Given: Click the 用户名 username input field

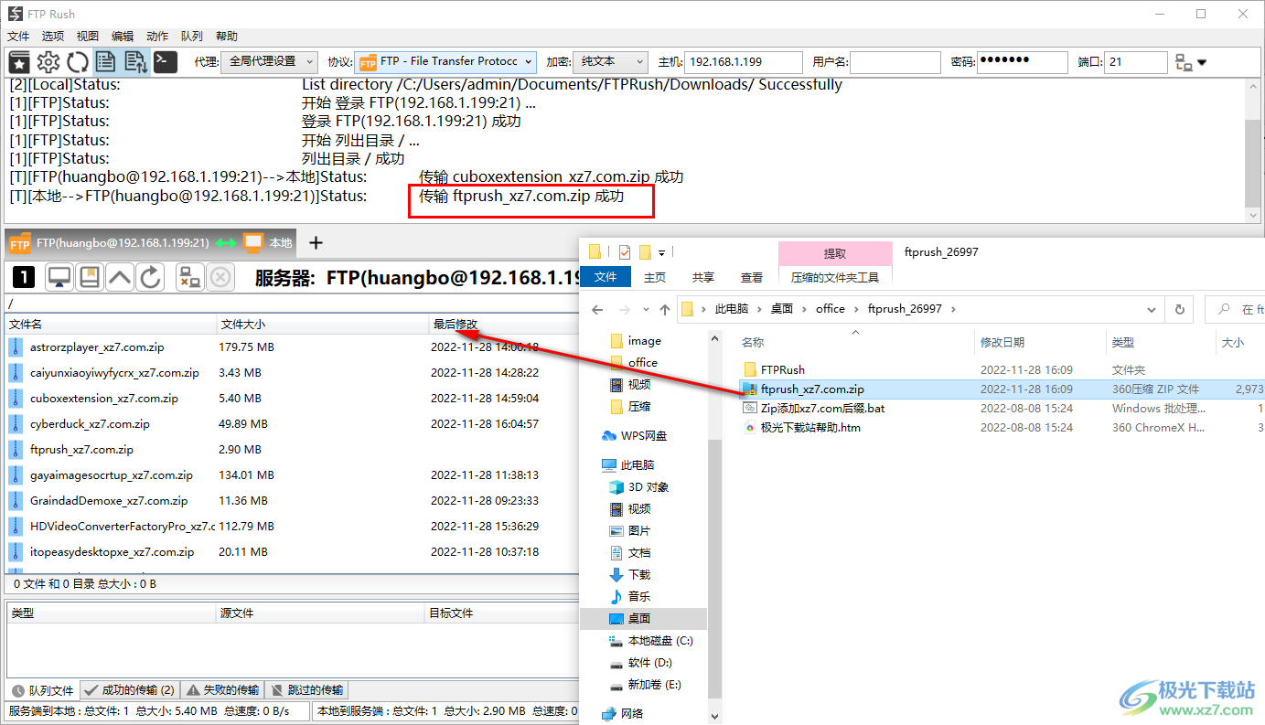Looking at the screenshot, I should pos(895,62).
